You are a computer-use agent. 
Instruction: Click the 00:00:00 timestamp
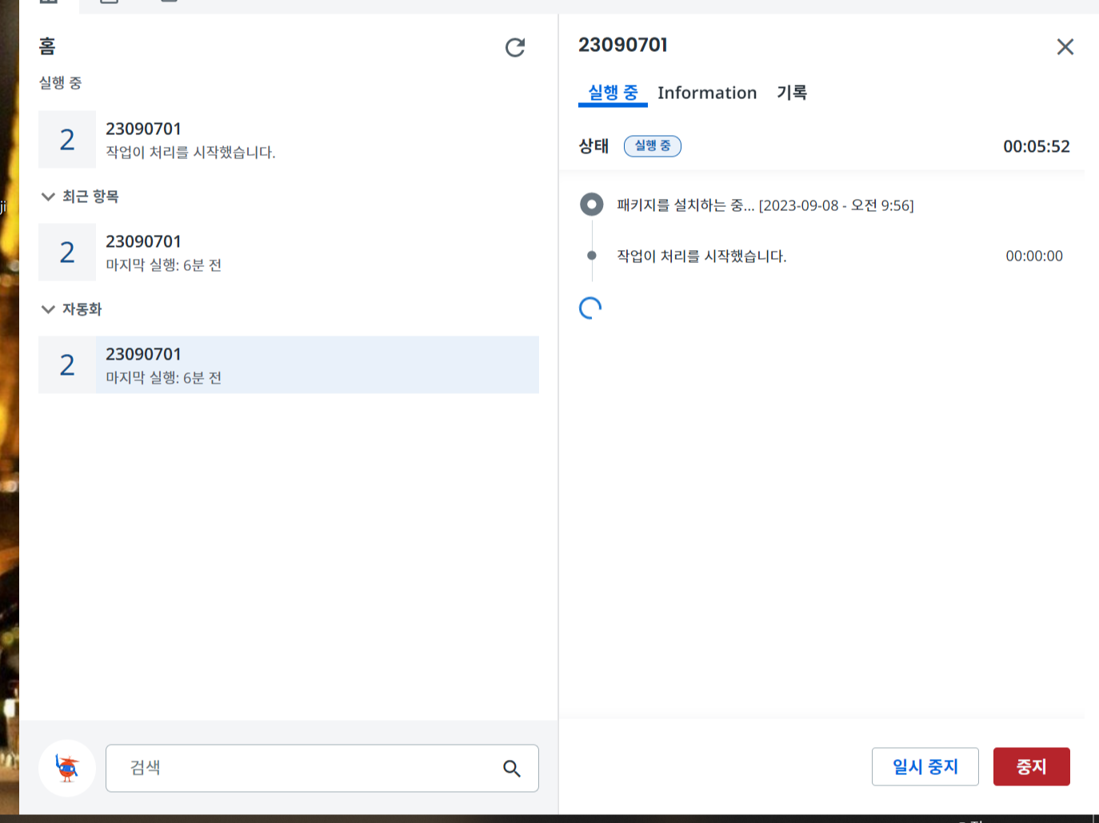coord(1034,256)
